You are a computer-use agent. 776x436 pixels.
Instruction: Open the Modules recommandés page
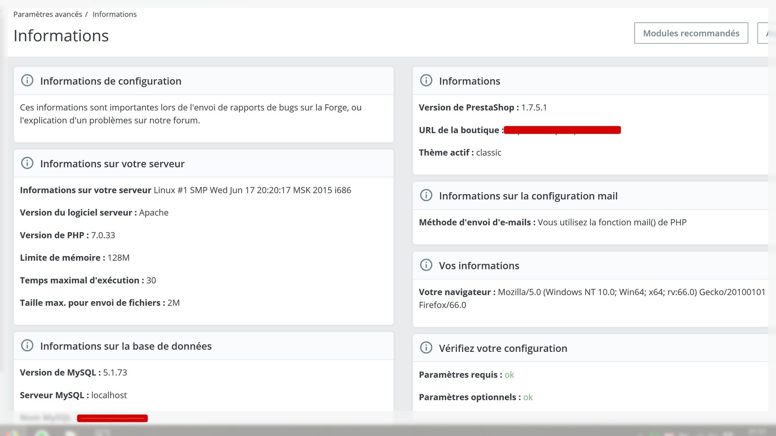point(691,33)
